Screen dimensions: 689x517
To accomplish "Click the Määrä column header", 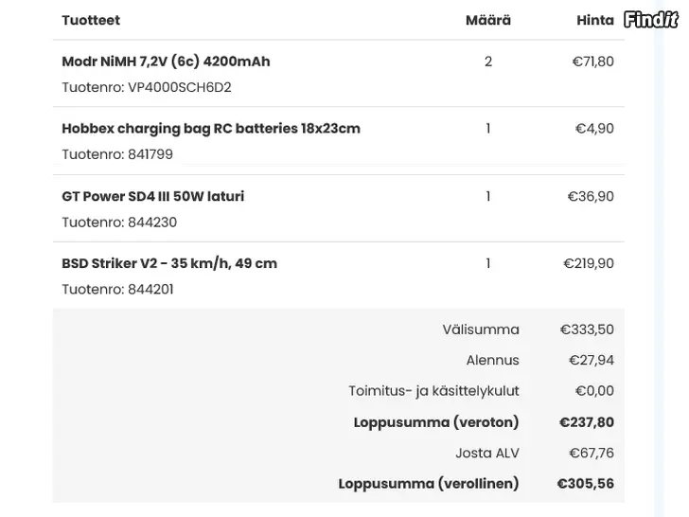I will tap(488, 20).
